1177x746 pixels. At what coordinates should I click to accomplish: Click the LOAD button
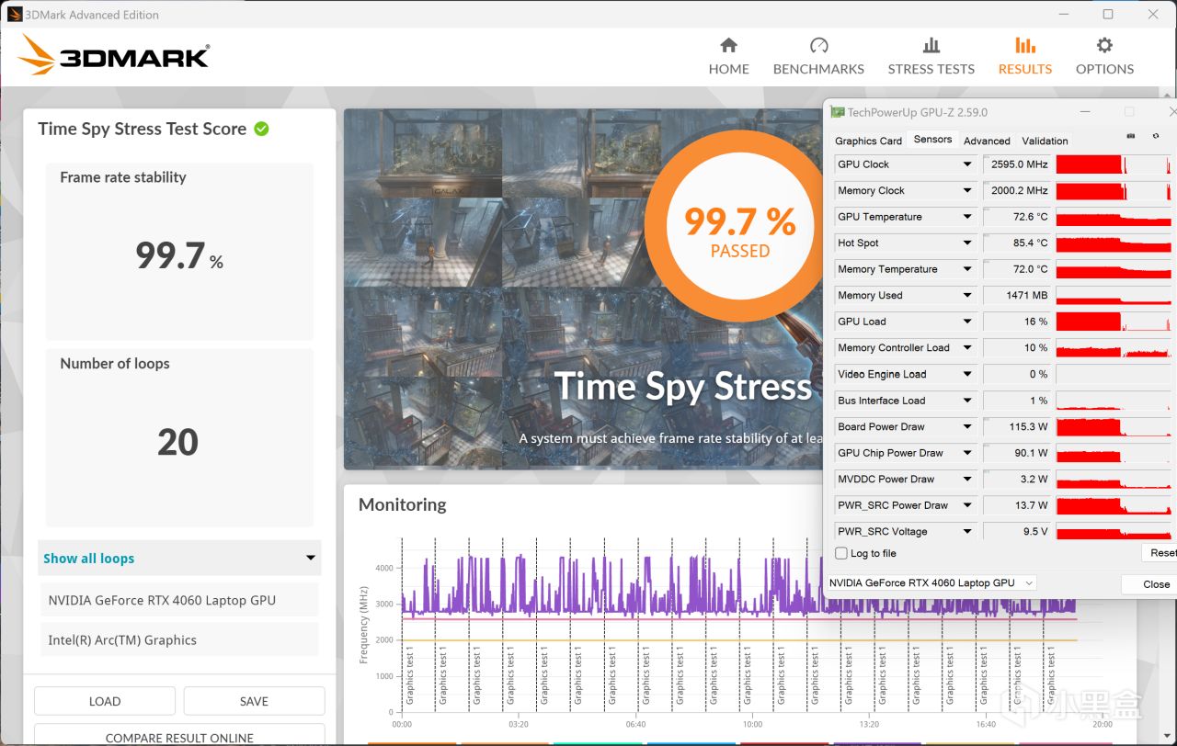[x=105, y=701]
